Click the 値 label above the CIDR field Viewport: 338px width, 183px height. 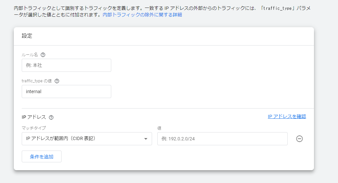tap(159, 128)
